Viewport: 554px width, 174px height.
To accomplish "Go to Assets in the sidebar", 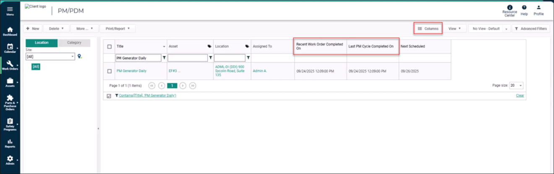I will click(x=10, y=82).
